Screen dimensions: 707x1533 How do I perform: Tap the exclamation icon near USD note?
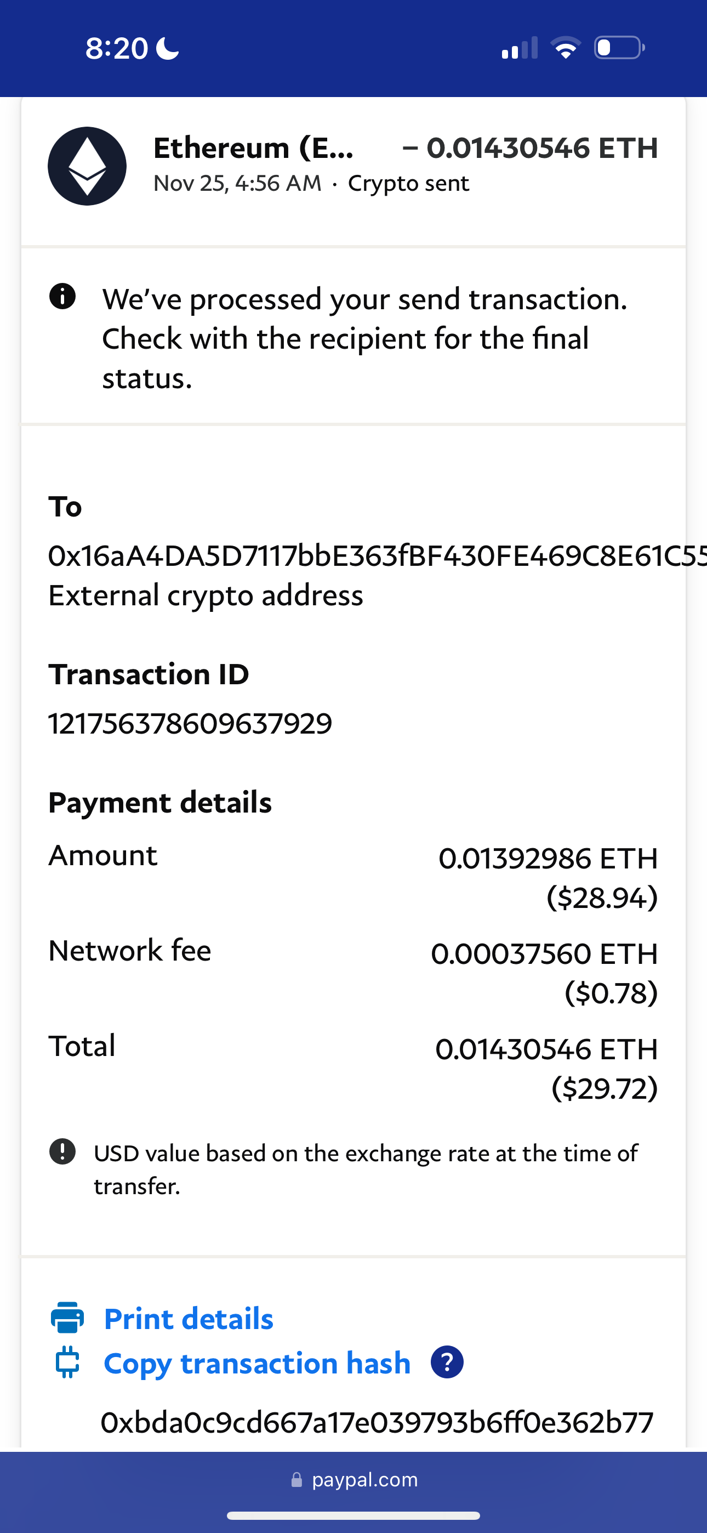point(62,1151)
